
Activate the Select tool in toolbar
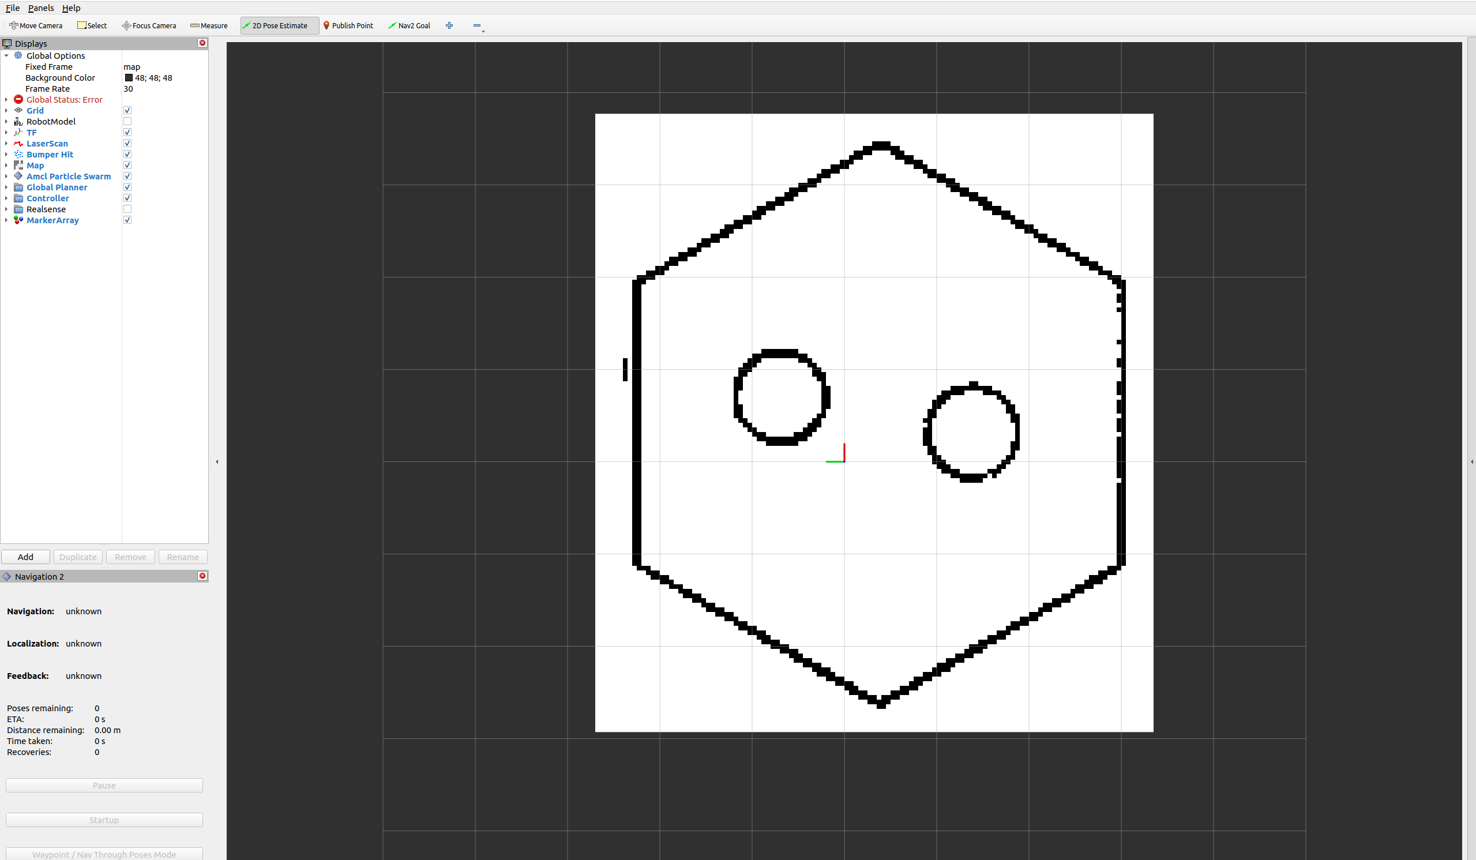pos(92,26)
